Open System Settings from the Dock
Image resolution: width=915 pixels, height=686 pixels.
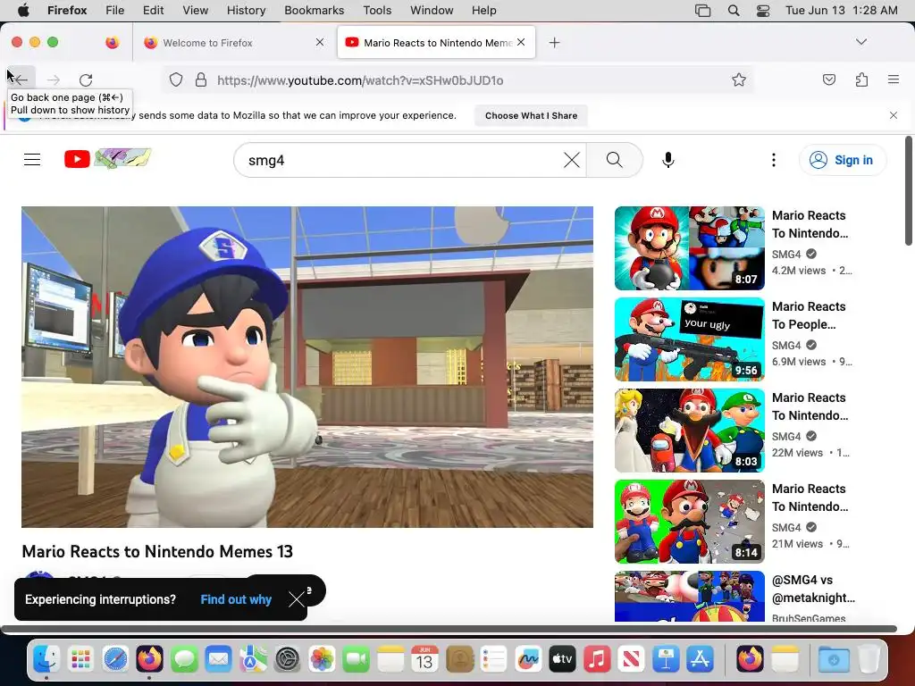[287, 659]
